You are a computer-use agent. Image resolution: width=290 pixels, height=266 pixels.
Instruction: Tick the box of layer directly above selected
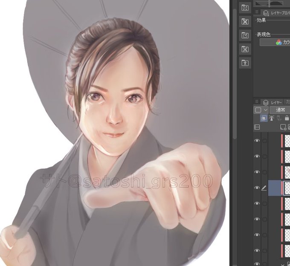[x=265, y=172]
